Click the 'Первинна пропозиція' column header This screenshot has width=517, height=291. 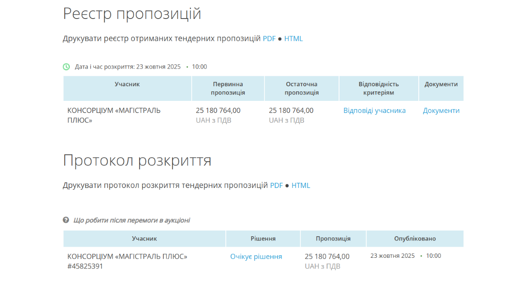point(228,88)
